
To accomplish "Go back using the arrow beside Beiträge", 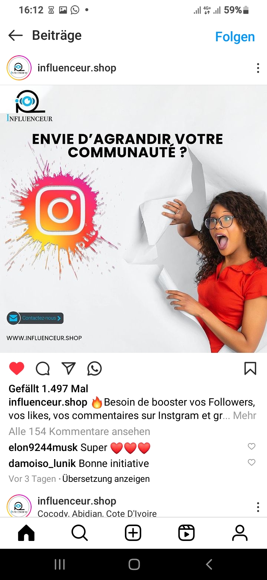I will pyautogui.click(x=16, y=35).
